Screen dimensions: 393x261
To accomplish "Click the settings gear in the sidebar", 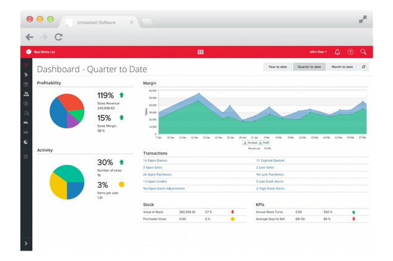I will 26,157.
